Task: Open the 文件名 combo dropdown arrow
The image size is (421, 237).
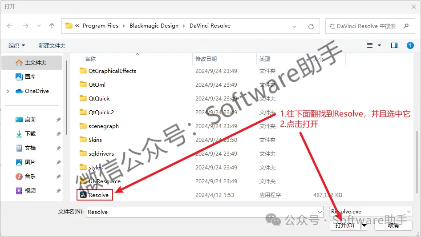Action: 320,212
